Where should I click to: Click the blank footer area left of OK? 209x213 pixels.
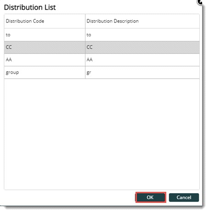click(69, 197)
